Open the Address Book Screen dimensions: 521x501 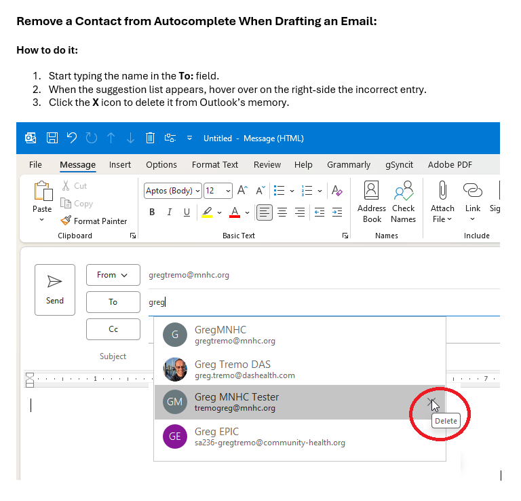(x=371, y=202)
